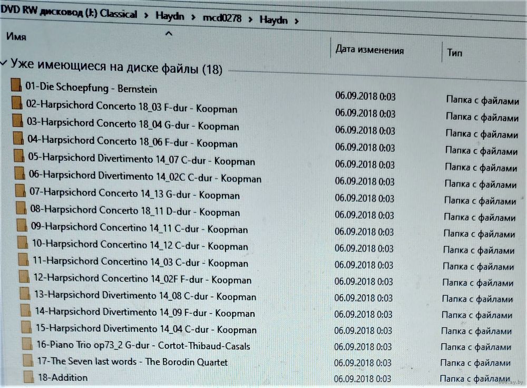This screenshot has width=527, height=388.
Task: Select 03-Harpsichord Concerto 18_04 G-dur - Koopman
Action: coord(133,124)
